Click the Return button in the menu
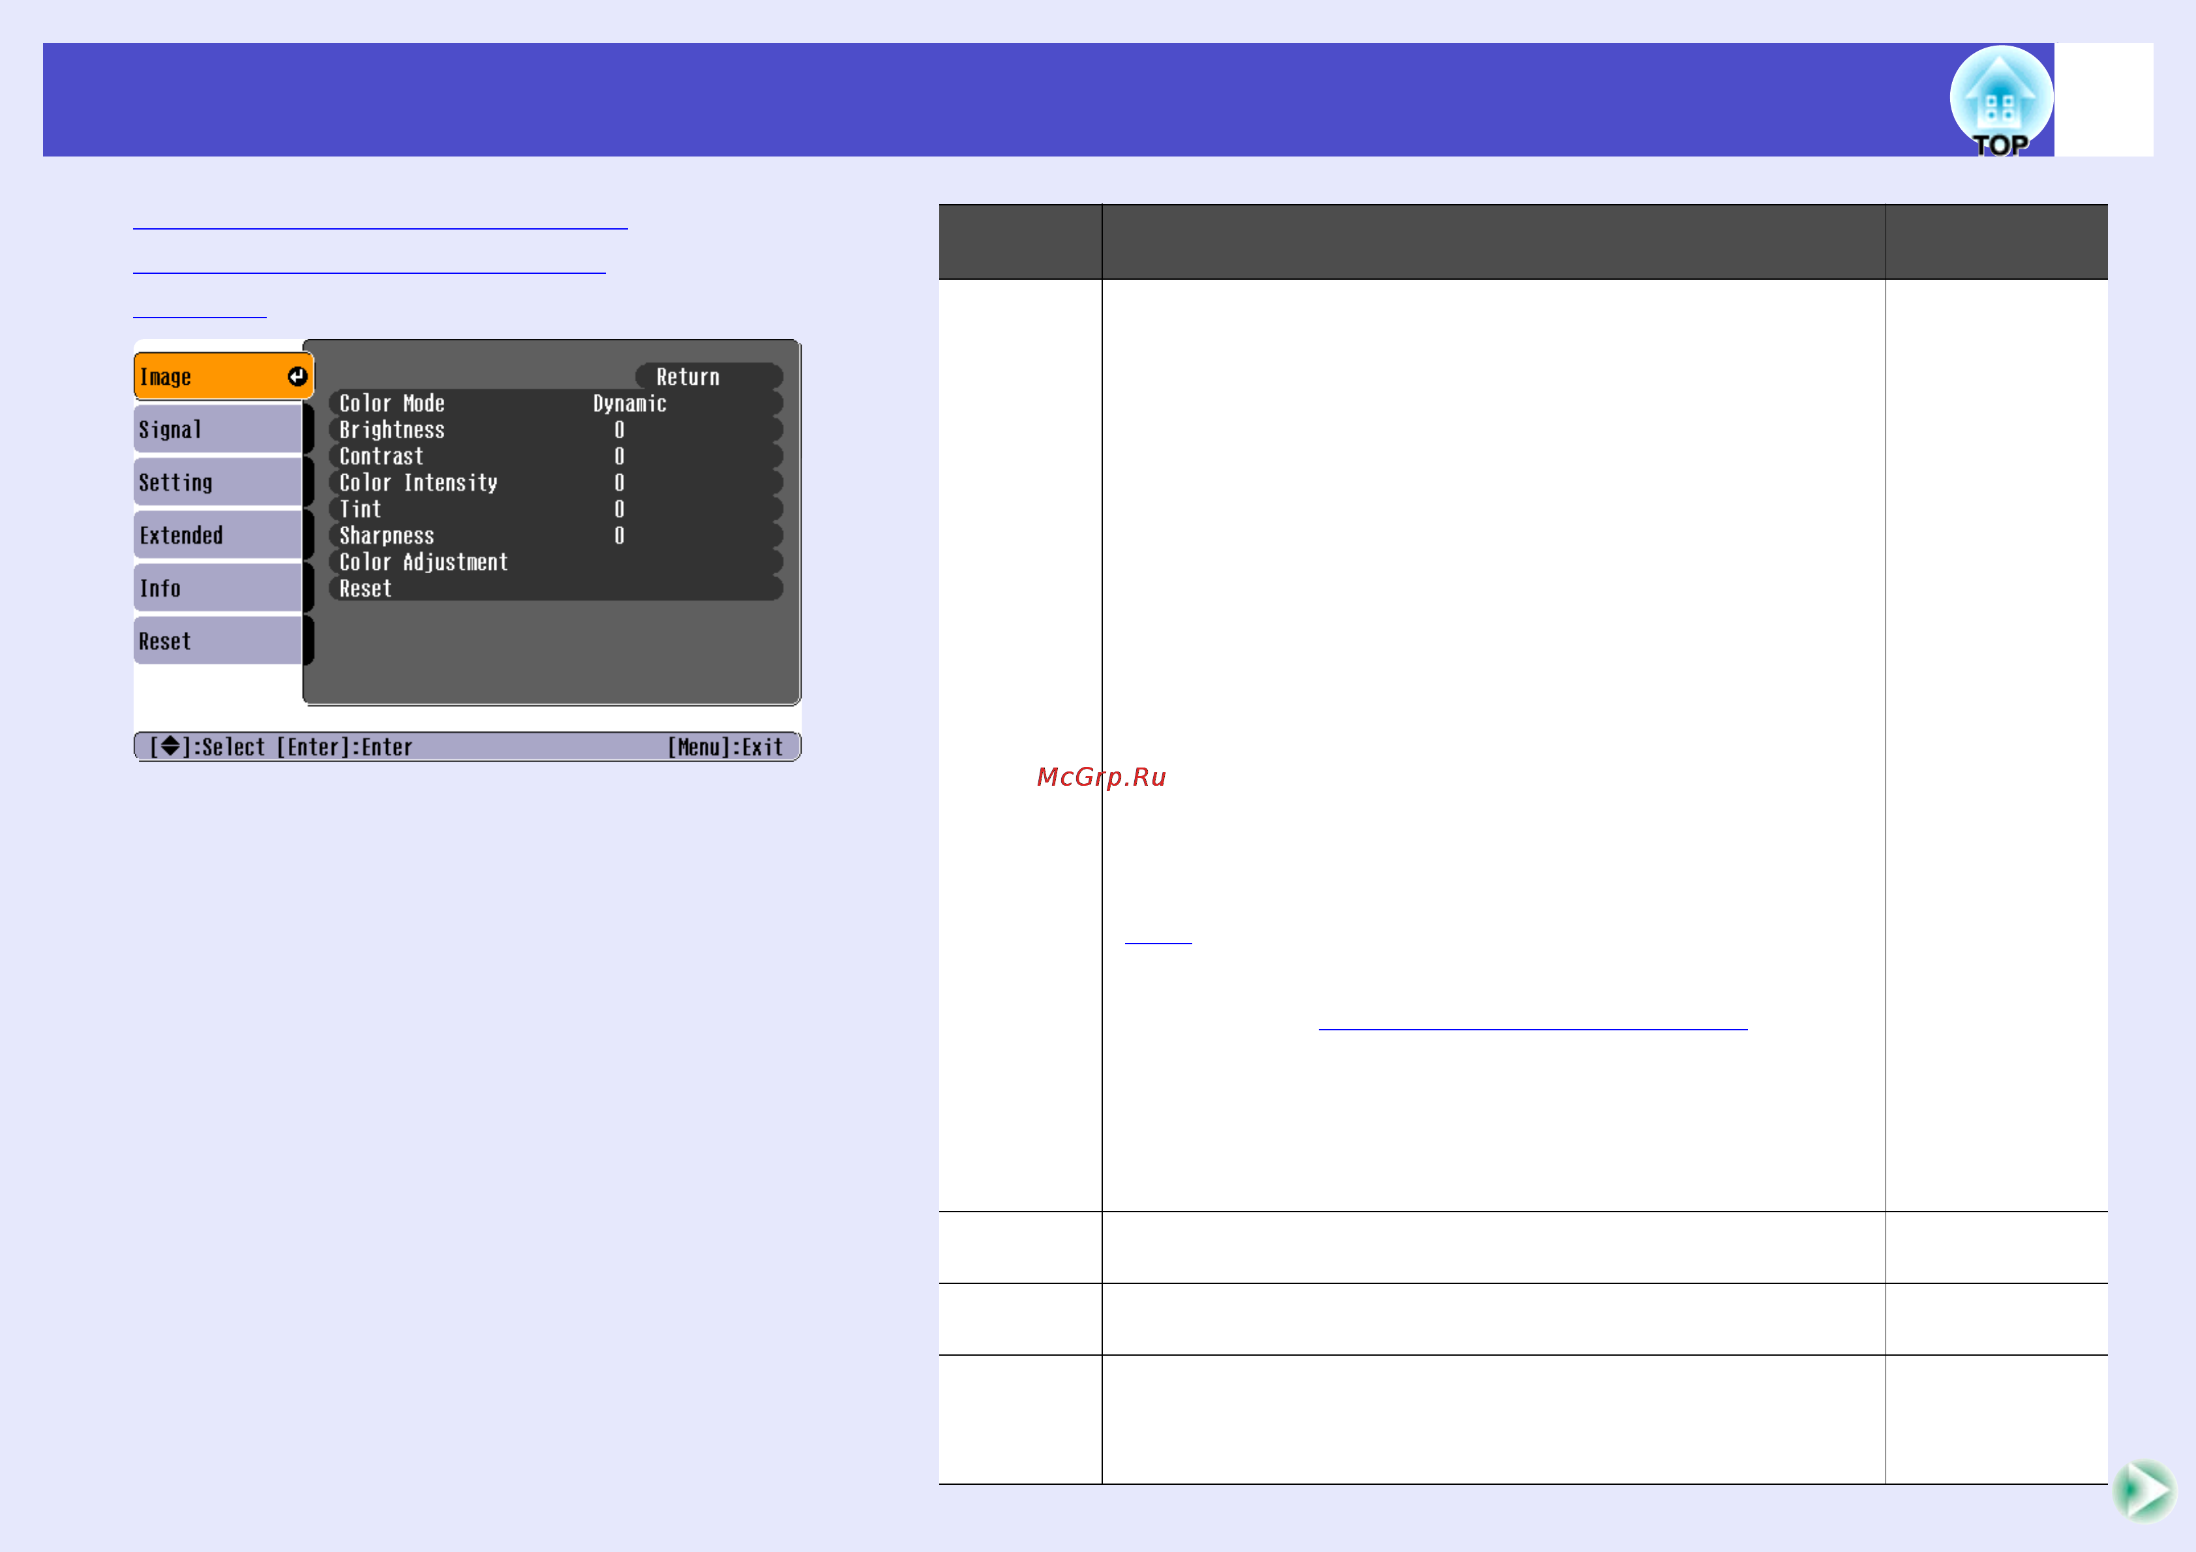 709,377
